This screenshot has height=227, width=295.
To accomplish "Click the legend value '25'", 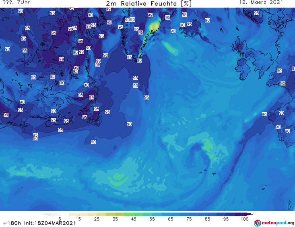I will tap(97, 219).
